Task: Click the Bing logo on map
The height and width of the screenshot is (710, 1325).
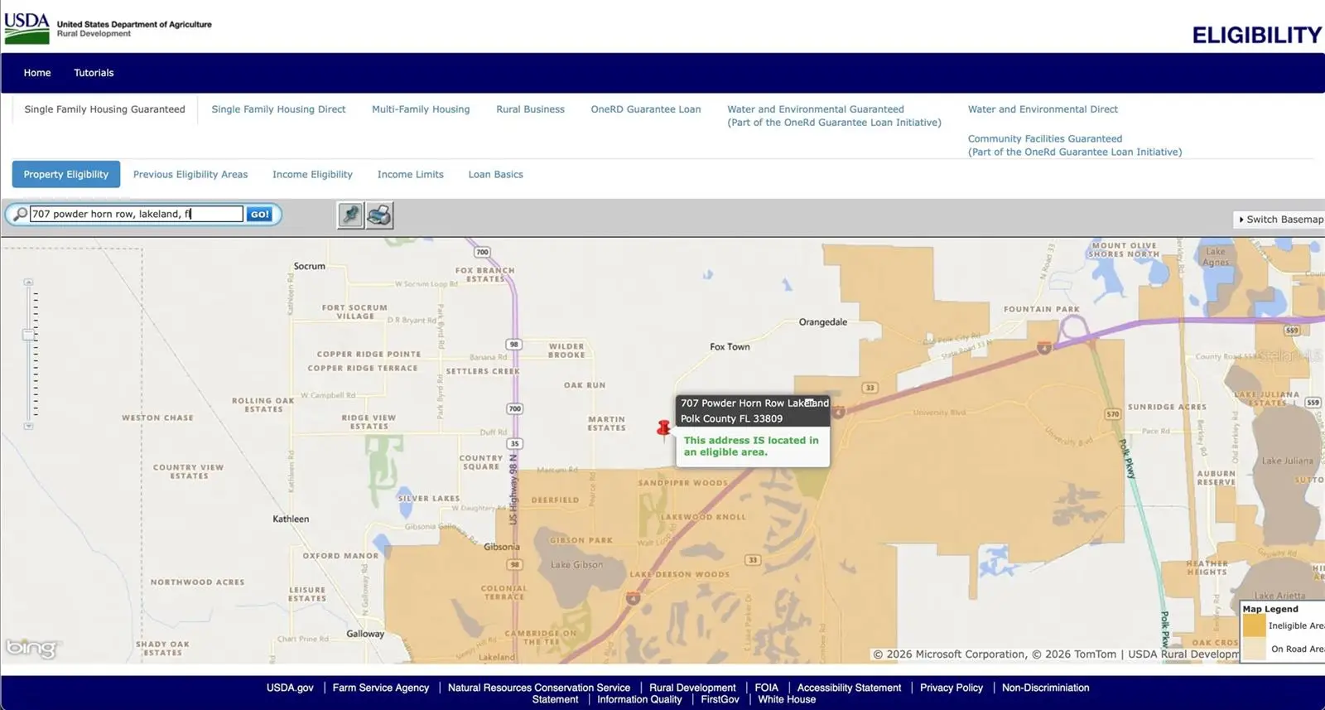Action: point(31,647)
